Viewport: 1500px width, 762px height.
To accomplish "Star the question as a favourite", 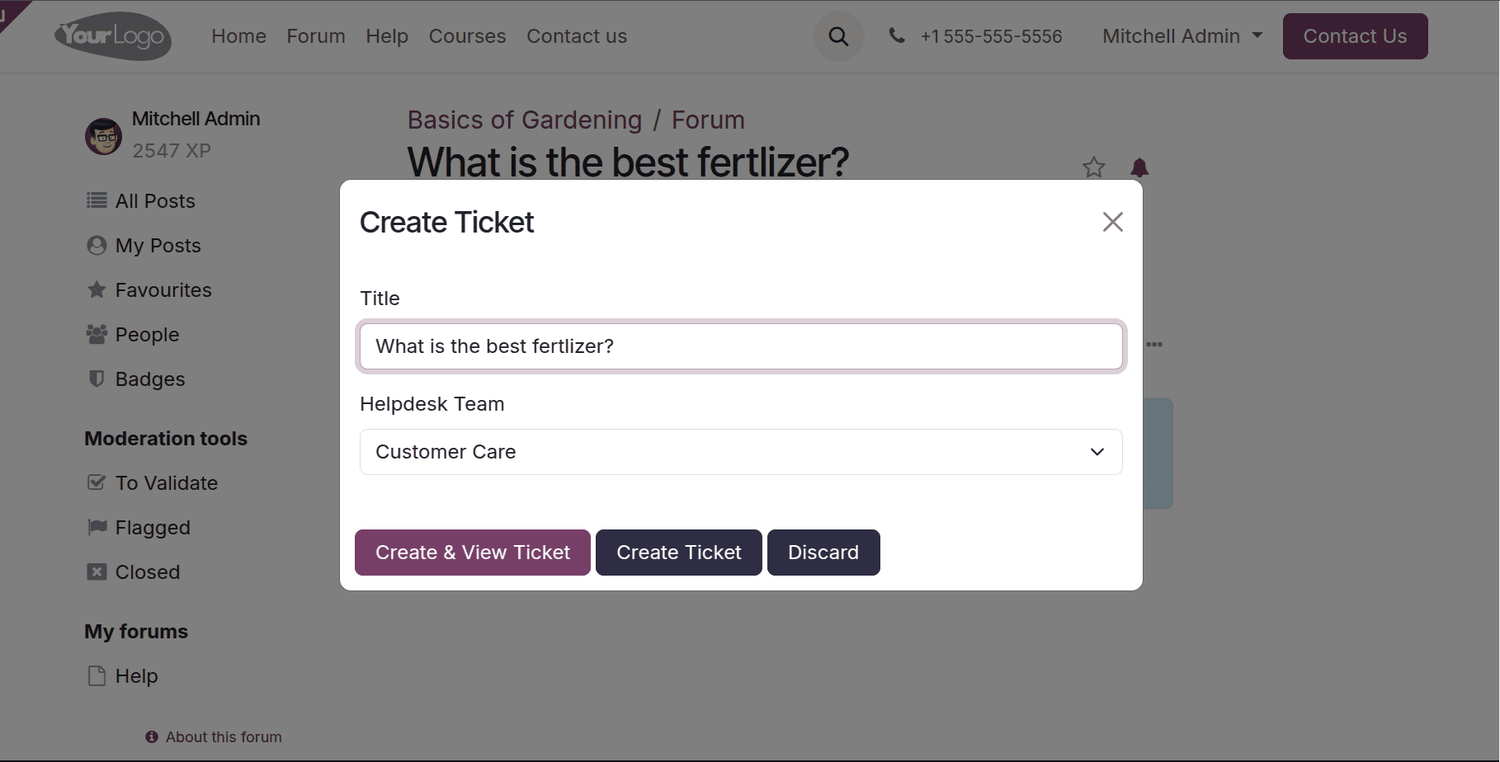I will point(1094,167).
